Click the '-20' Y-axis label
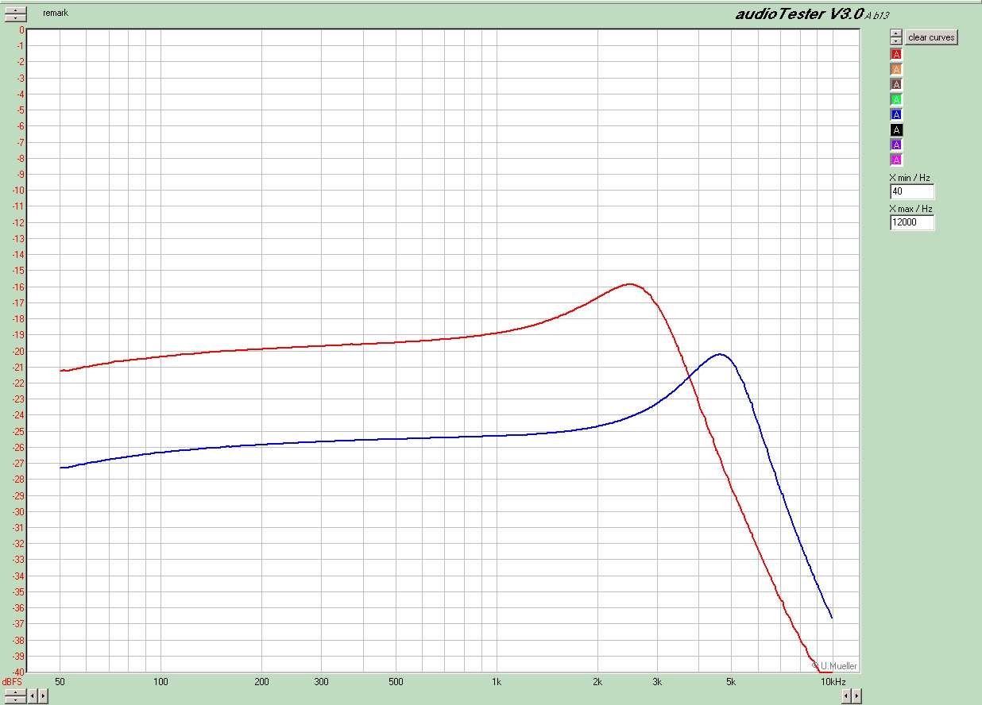982x705 pixels. pos(17,351)
